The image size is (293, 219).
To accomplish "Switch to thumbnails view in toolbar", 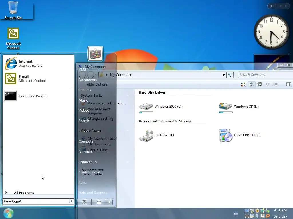I will pyautogui.click(x=243, y=84).
